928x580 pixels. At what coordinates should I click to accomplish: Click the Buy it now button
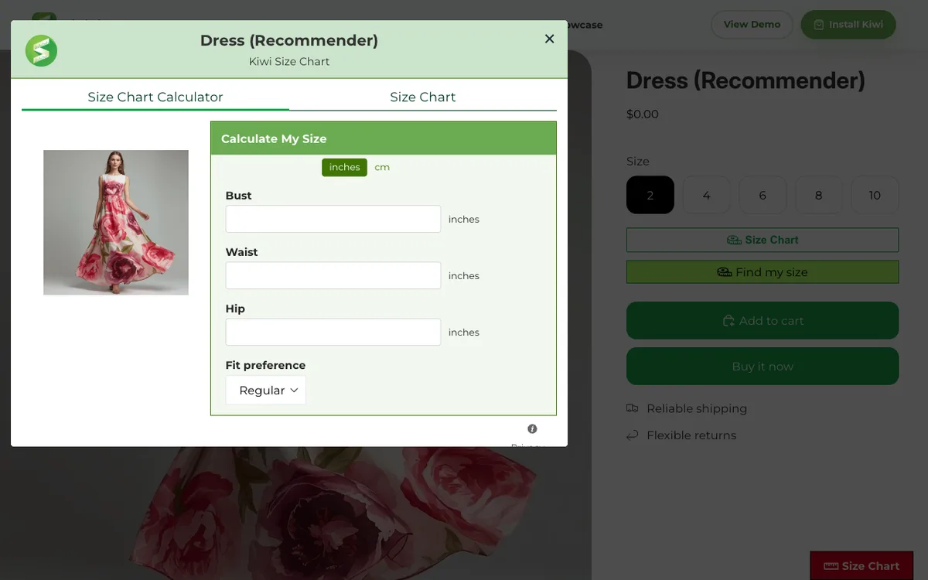[763, 366]
